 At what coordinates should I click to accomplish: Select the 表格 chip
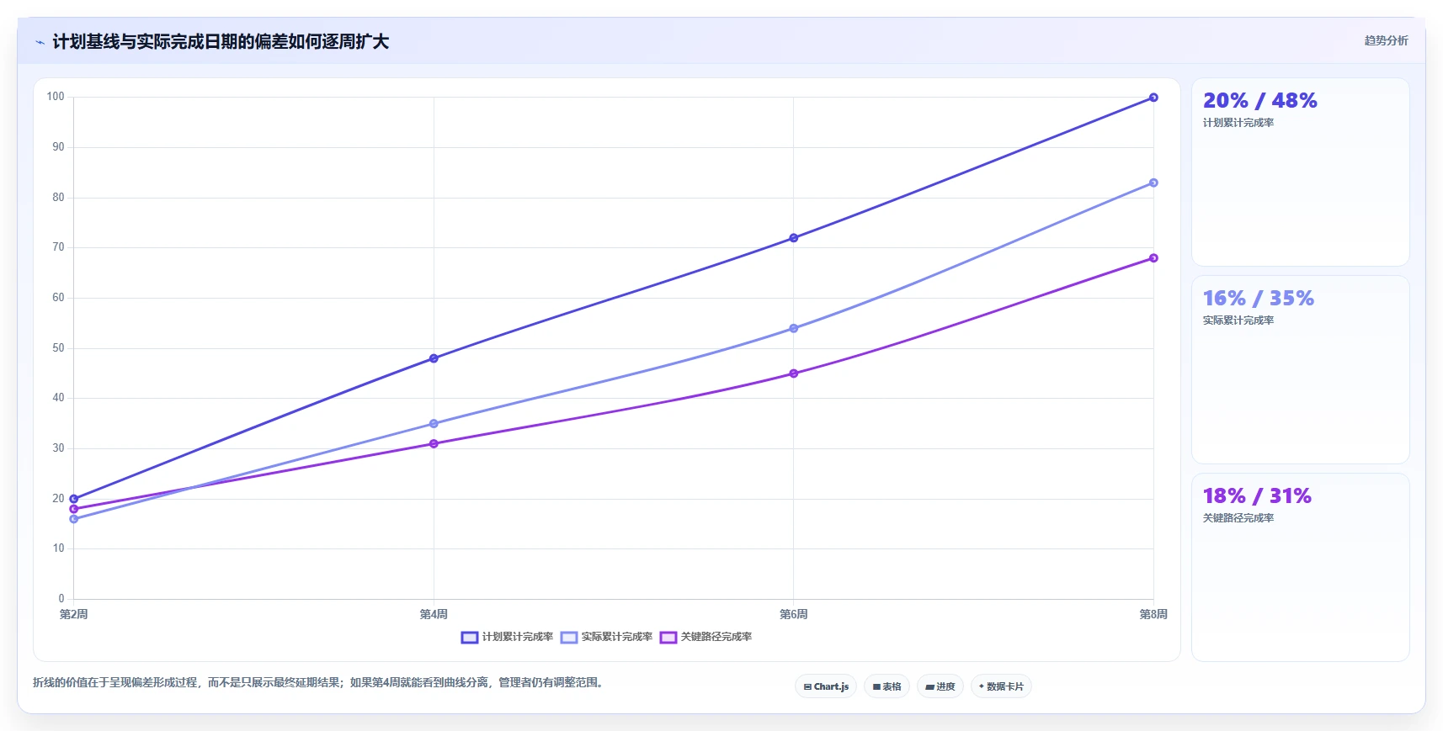tap(887, 686)
